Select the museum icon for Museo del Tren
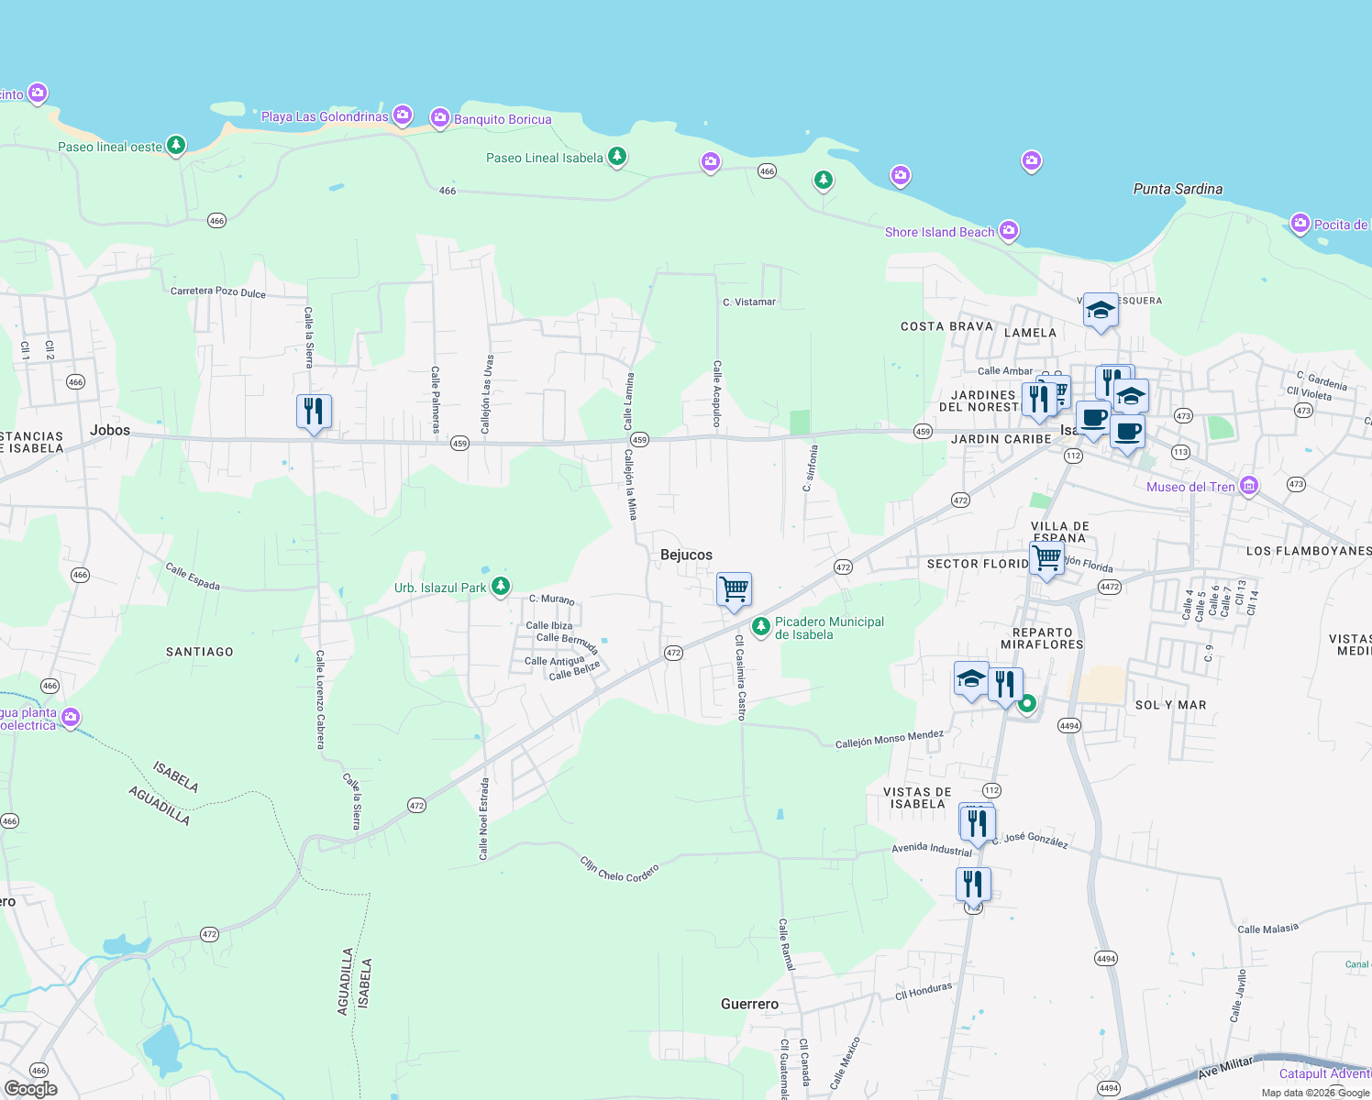The height and width of the screenshot is (1100, 1372). click(1248, 485)
